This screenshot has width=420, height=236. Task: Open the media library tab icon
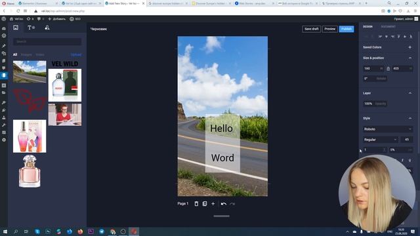[x=16, y=28]
